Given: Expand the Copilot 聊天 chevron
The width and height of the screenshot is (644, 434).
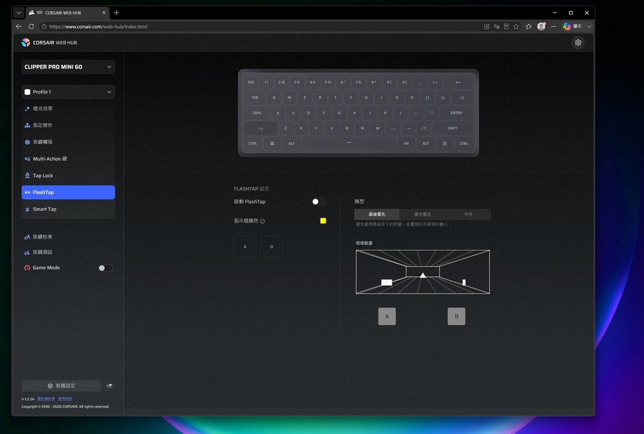Looking at the screenshot, I should [589, 26].
